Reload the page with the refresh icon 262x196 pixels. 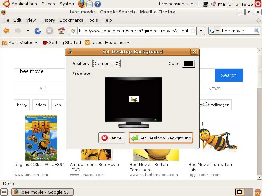38,31
